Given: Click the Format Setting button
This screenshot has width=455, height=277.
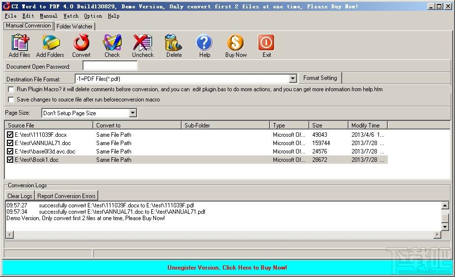Looking at the screenshot, I should tap(320, 78).
